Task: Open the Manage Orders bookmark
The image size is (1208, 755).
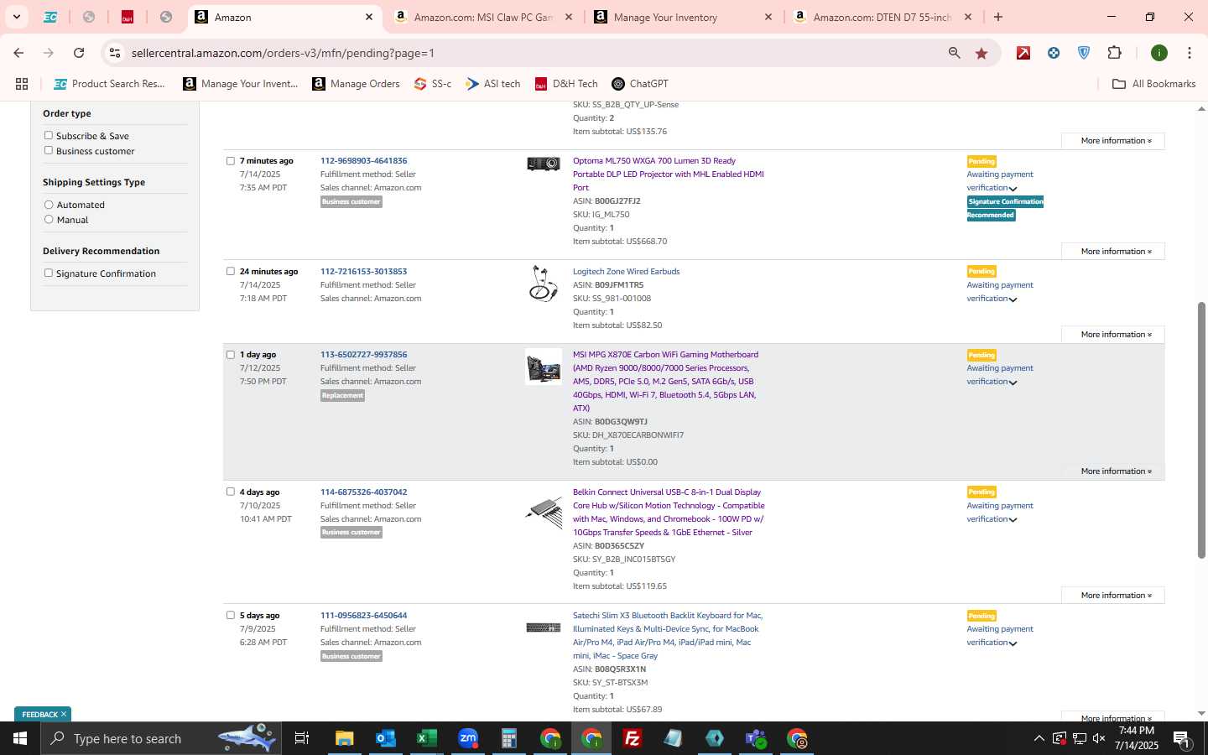Action: click(x=356, y=84)
